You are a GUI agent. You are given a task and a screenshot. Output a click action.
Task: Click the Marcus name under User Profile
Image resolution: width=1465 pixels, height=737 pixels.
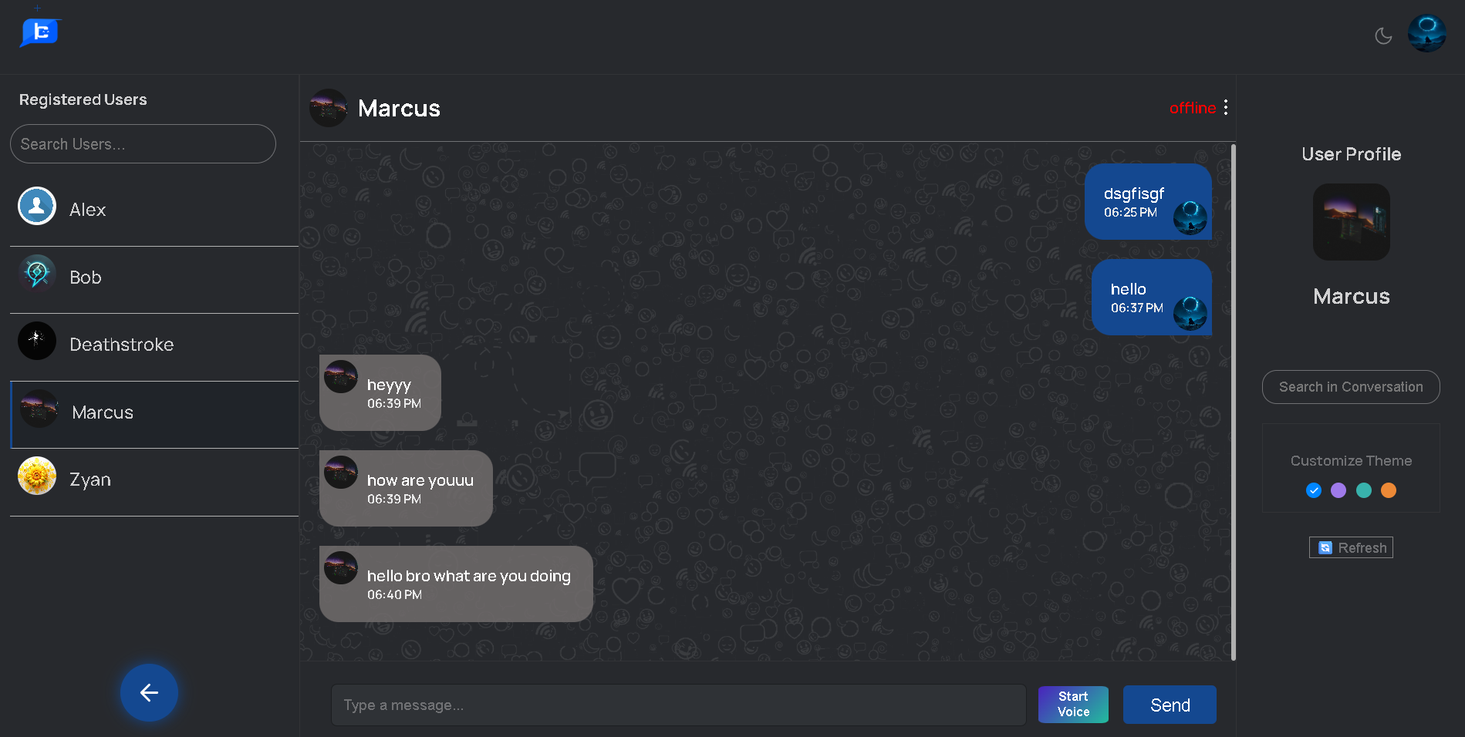[1352, 297]
